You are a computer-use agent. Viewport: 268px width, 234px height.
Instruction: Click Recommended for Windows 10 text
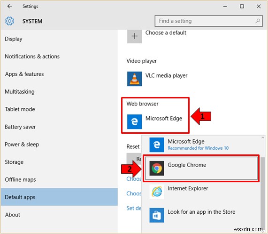coord(198,148)
